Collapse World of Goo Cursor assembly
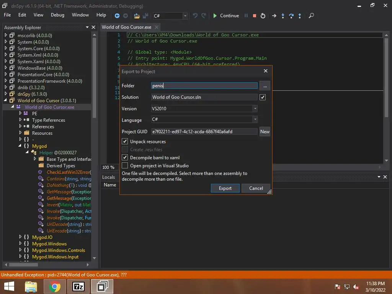Viewport: 392px width, 294px height. [x=5, y=100]
